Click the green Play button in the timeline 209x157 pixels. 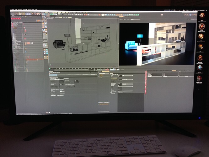(x=99, y=70)
